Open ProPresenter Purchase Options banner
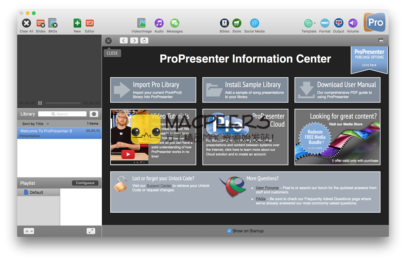Screen dimensions: 406x261 pos(369,59)
